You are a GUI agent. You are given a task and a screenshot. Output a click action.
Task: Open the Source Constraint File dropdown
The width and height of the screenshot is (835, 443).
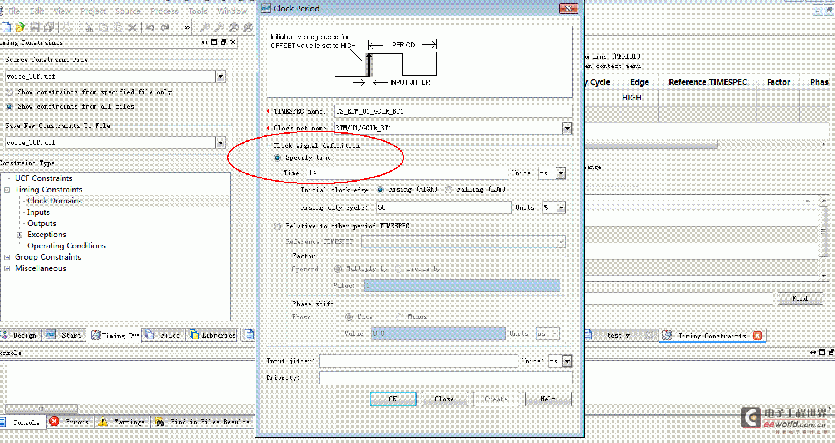[x=220, y=76]
